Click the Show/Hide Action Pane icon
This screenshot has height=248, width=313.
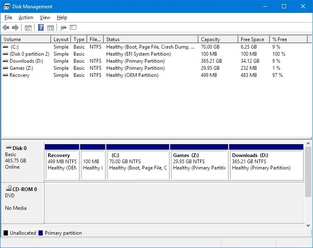click(x=51, y=28)
